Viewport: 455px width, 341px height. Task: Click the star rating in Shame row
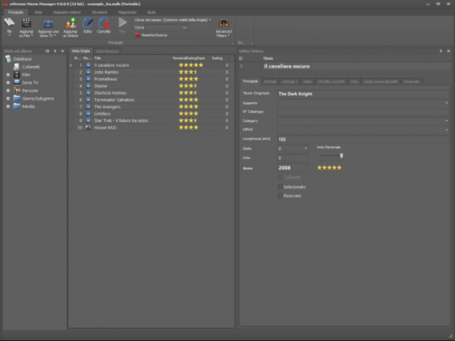click(188, 86)
